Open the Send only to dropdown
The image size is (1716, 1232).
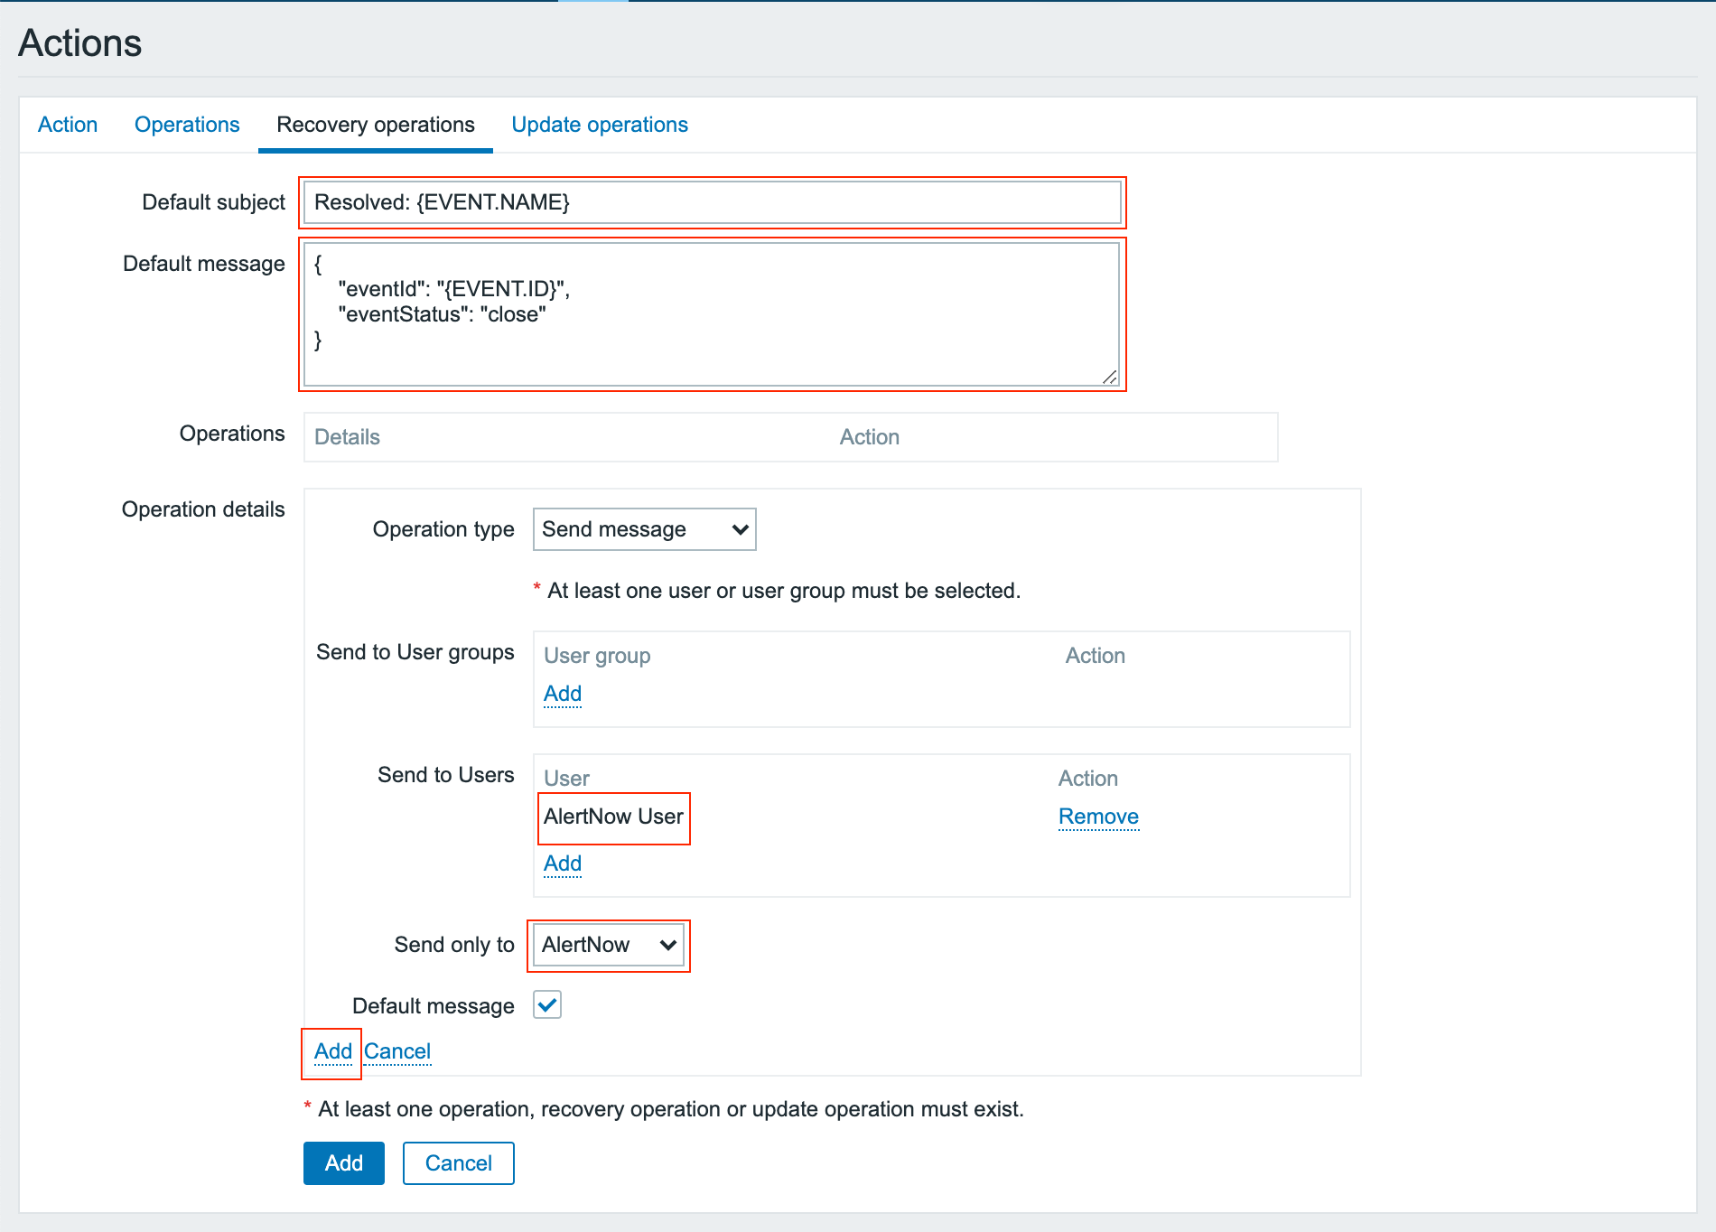[608, 945]
